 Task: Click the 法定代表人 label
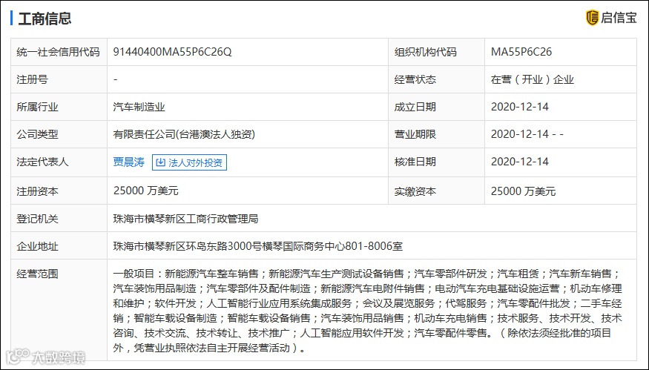pyautogui.click(x=42, y=162)
